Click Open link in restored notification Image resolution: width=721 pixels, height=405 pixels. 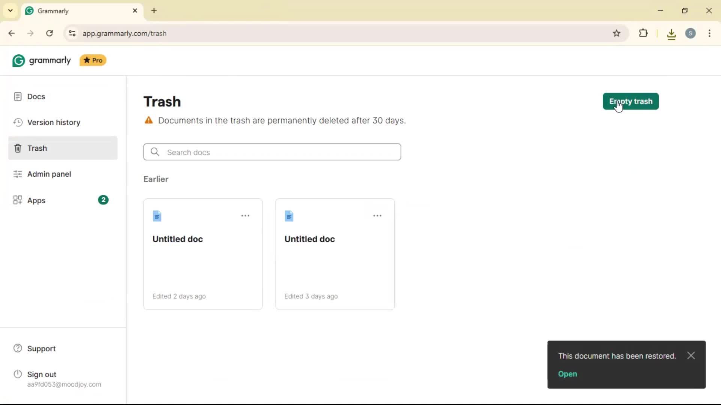567,374
